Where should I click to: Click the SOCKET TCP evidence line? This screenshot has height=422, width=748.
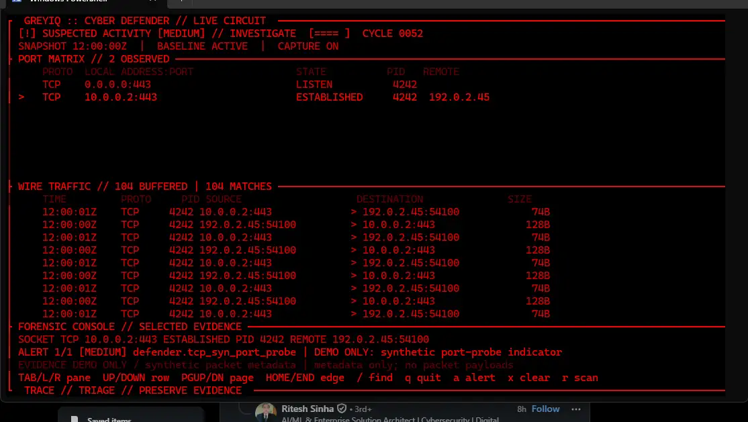pyautogui.click(x=223, y=339)
